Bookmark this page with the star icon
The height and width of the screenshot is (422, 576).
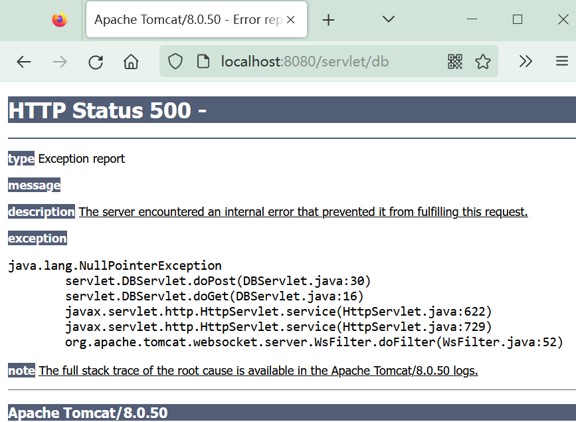[483, 61]
